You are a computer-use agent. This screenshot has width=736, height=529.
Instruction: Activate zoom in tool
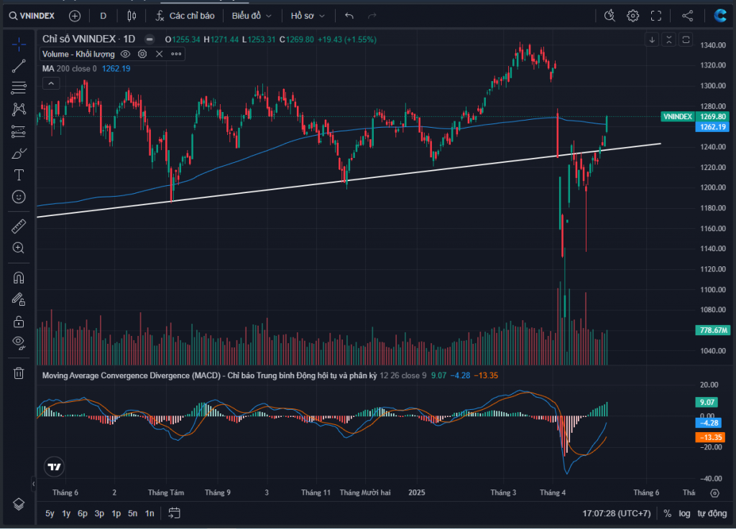tap(19, 248)
